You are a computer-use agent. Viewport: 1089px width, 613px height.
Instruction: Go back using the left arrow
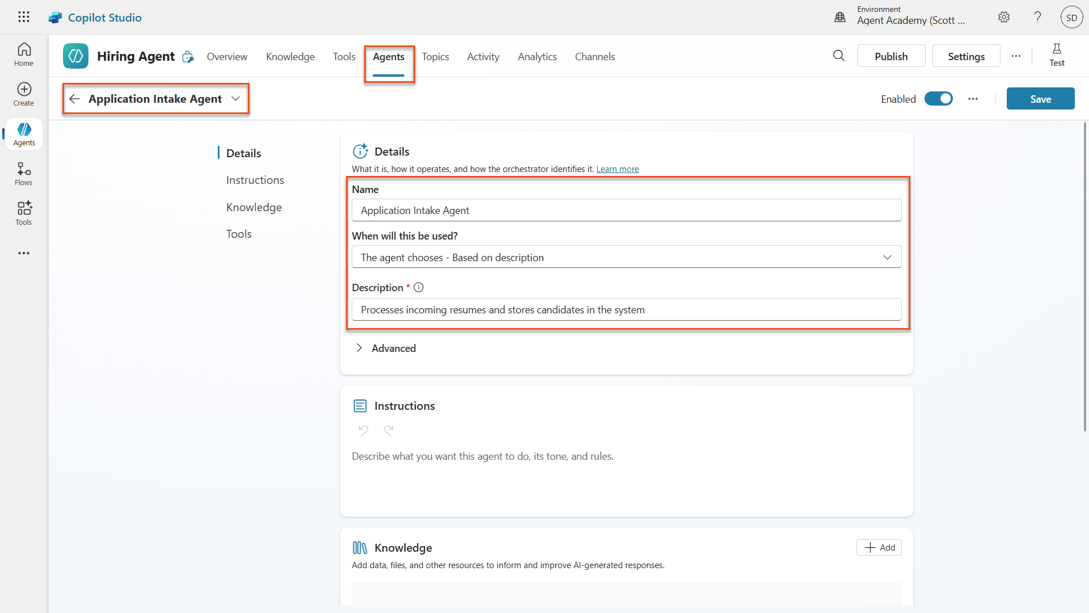[74, 99]
